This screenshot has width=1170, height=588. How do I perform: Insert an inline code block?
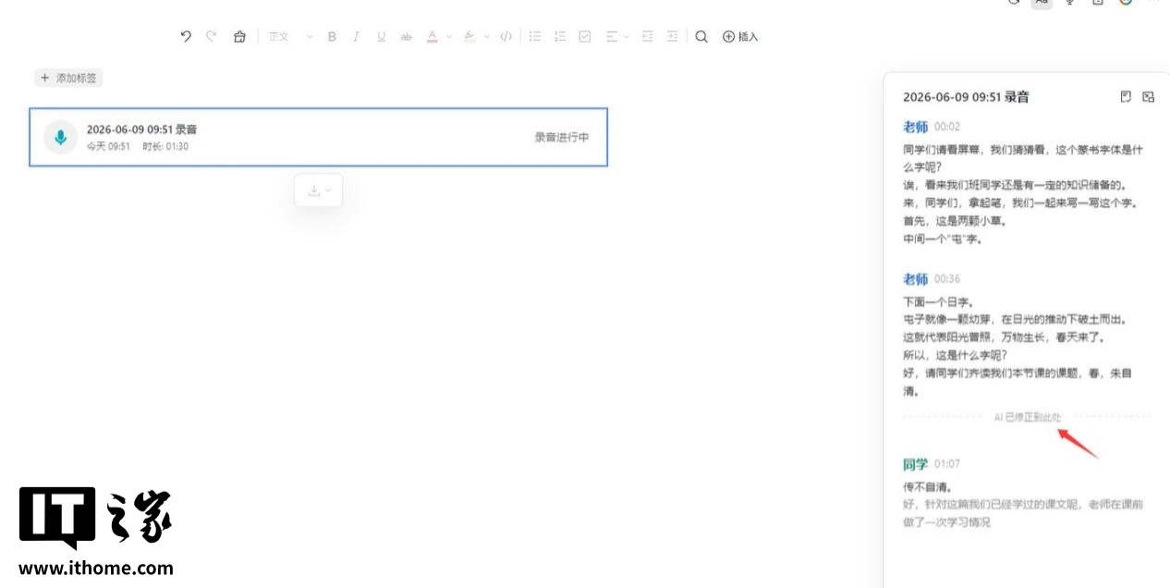tap(506, 37)
